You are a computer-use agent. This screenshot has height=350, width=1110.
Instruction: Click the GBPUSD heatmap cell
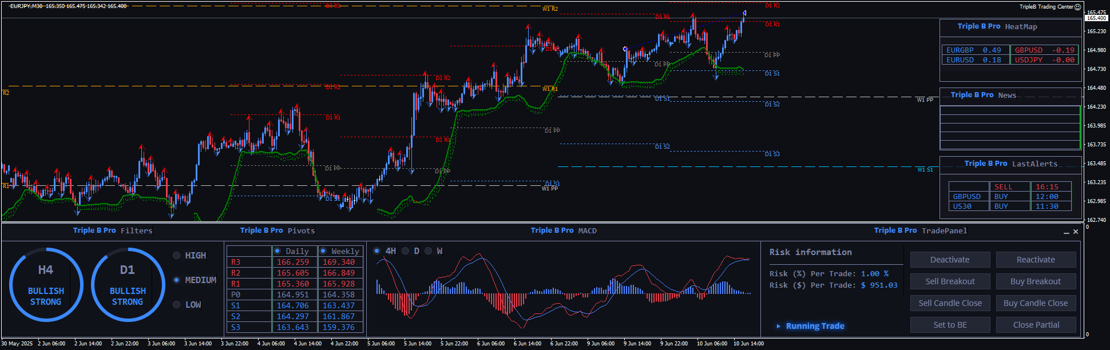click(1044, 50)
